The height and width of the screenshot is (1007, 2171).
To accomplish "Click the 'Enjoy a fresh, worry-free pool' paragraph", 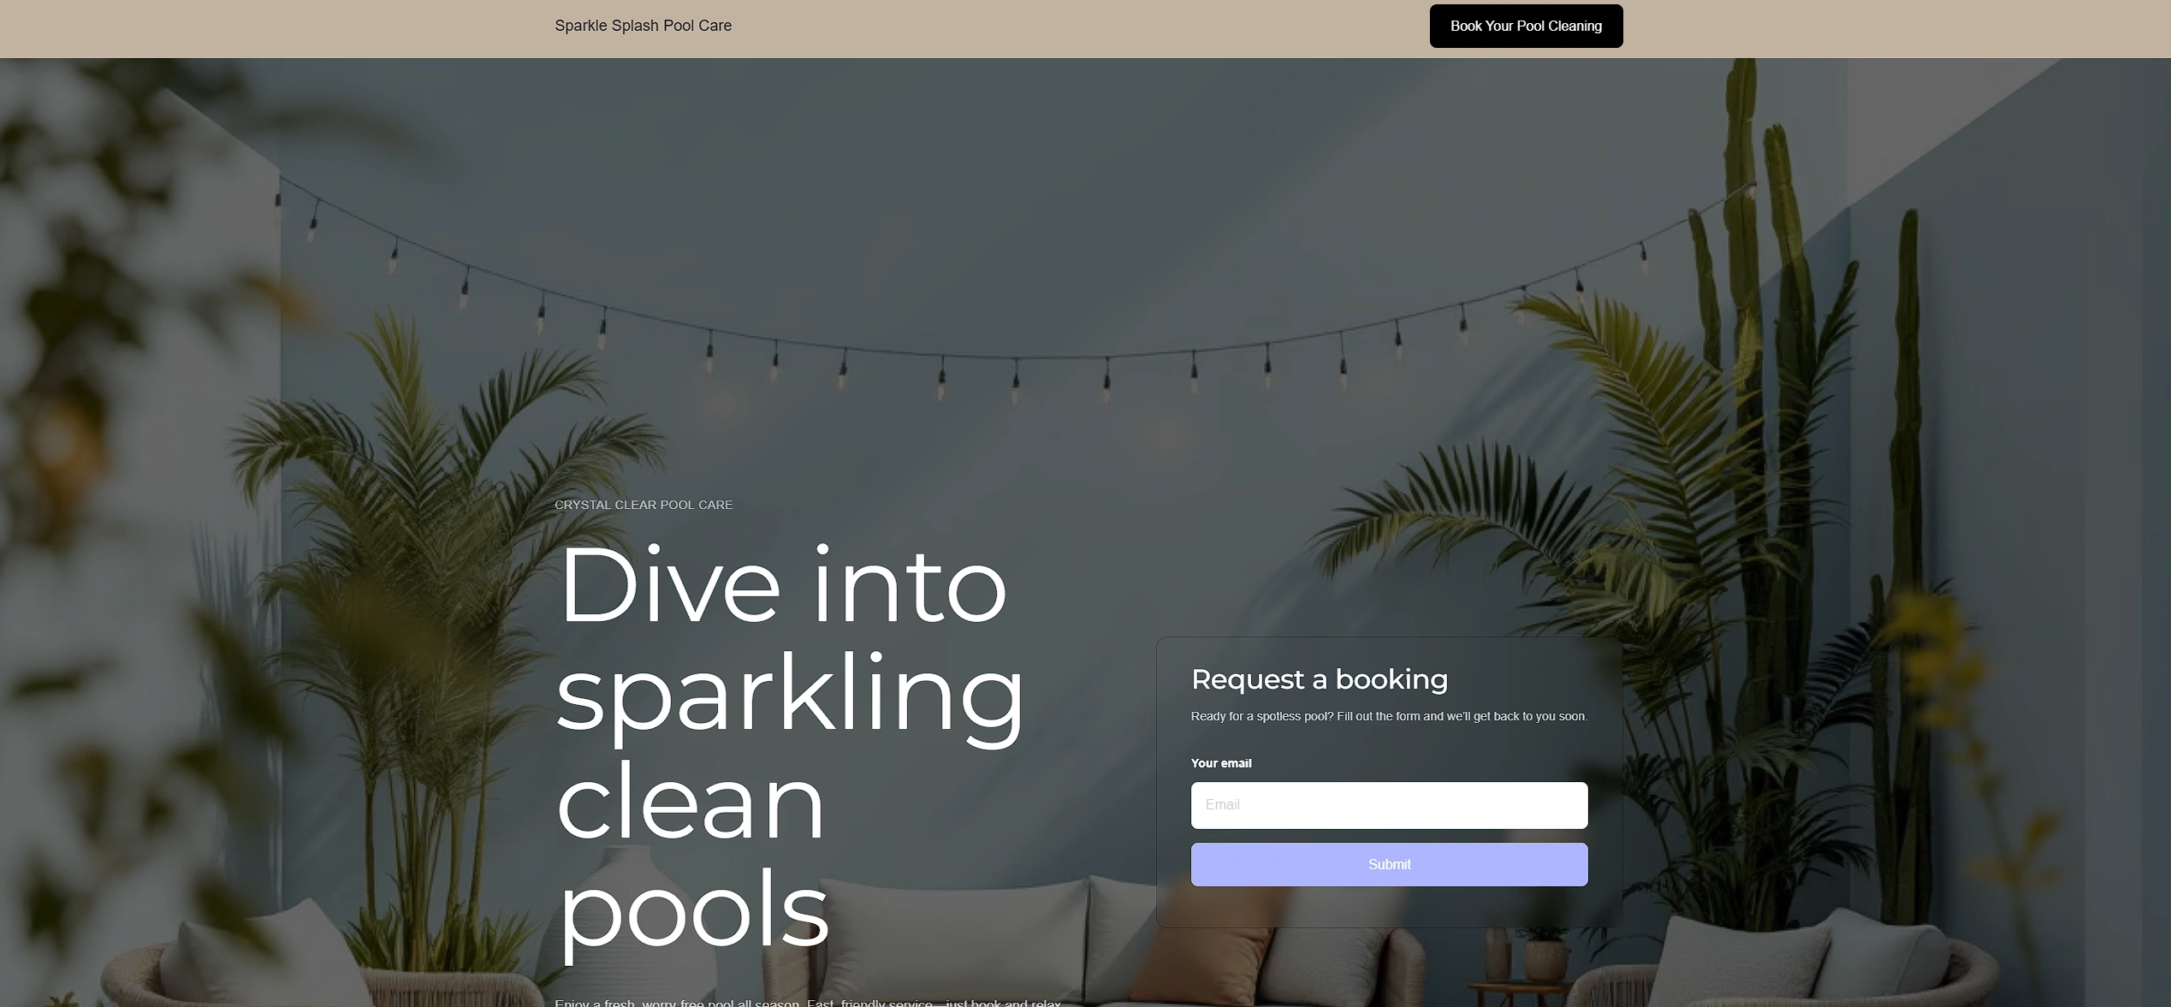I will pos(807,1002).
